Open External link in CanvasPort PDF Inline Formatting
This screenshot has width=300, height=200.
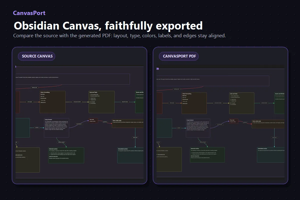(x=185, y=103)
